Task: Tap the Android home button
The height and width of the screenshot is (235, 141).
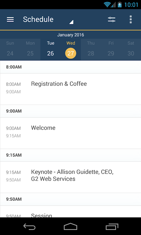Action: click(70, 226)
